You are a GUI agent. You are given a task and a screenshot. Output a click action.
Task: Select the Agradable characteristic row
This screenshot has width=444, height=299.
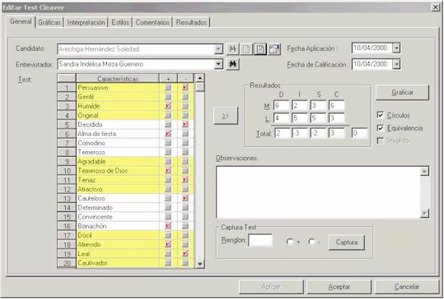(x=118, y=162)
